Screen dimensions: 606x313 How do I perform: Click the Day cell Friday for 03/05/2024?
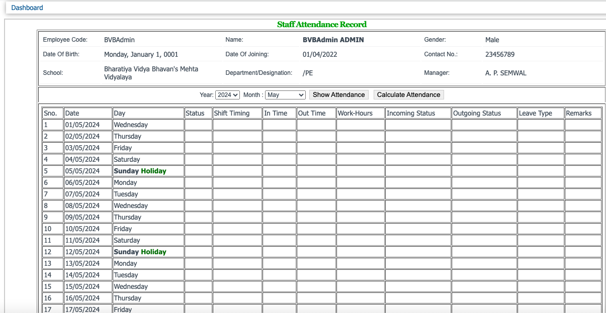[x=148, y=148]
